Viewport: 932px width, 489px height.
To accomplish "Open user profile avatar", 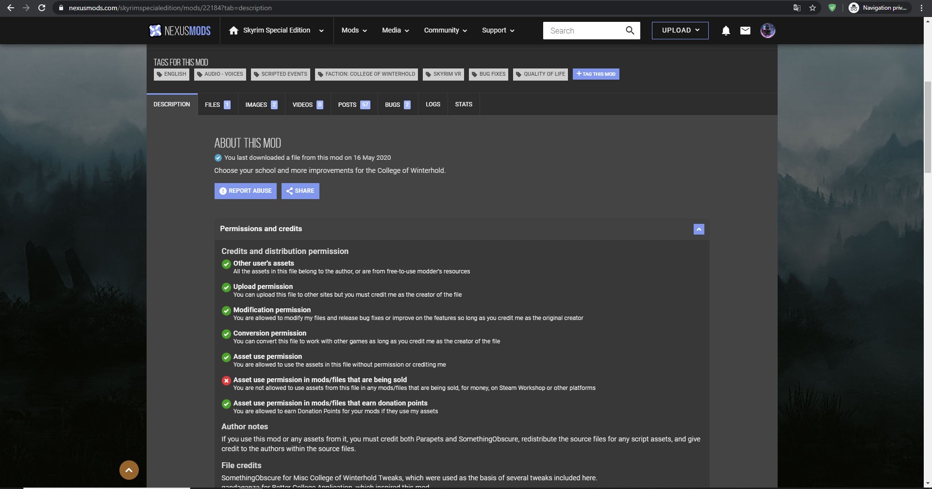I will pos(767,31).
